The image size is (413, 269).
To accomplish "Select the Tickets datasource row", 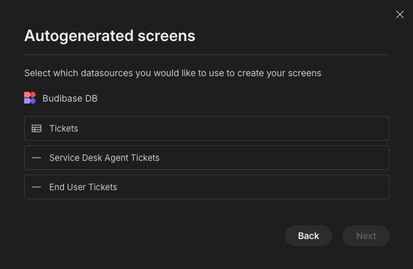I will click(207, 128).
